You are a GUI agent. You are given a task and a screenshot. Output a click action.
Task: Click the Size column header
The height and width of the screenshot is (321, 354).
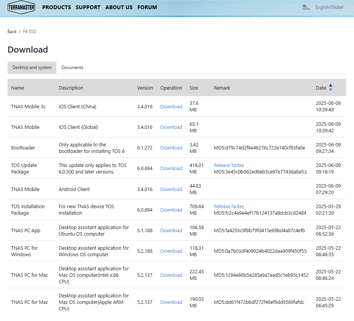(x=194, y=88)
